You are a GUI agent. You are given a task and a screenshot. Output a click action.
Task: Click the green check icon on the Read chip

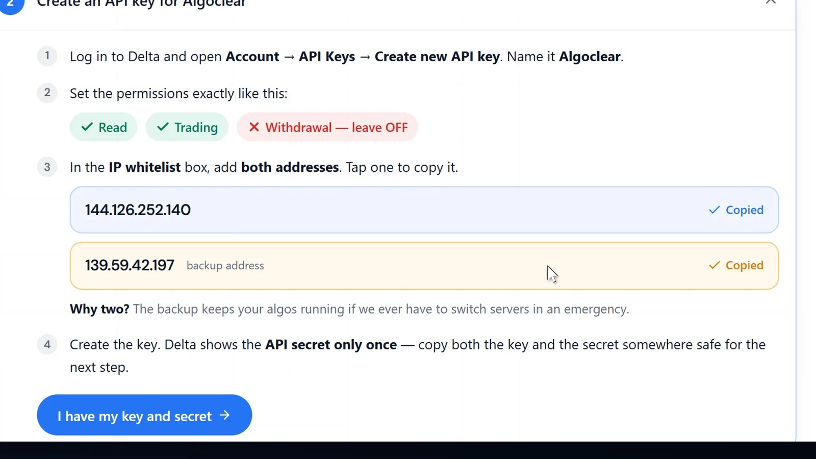click(87, 127)
